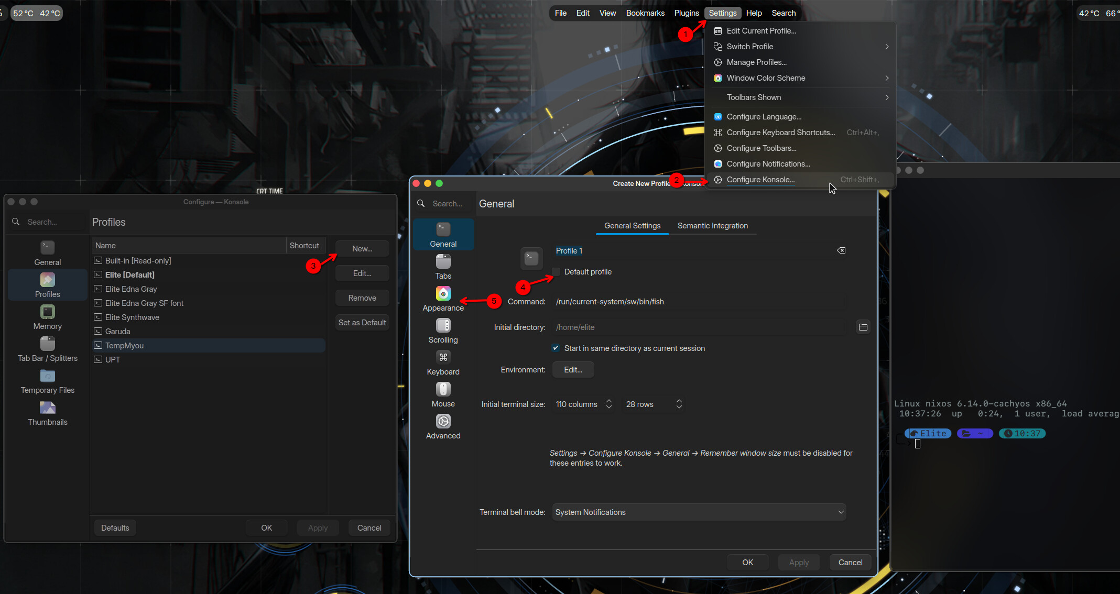1120x594 pixels.
Task: Select Memory in Configure Konsole sidebar
Action: pyautogui.click(x=47, y=317)
